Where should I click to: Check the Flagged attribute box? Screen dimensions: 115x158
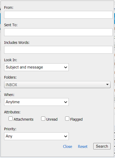tap(67, 119)
